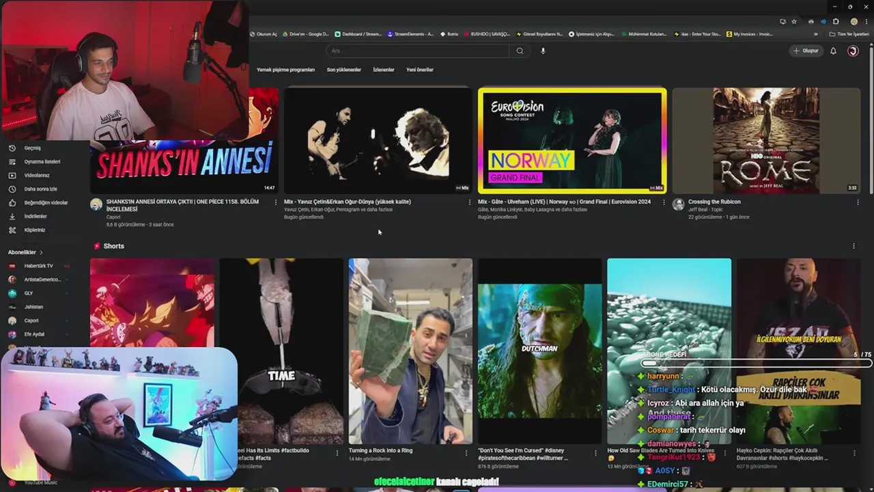Click inside the Ara search field
This screenshot has height=492, width=874.
pyautogui.click(x=418, y=51)
